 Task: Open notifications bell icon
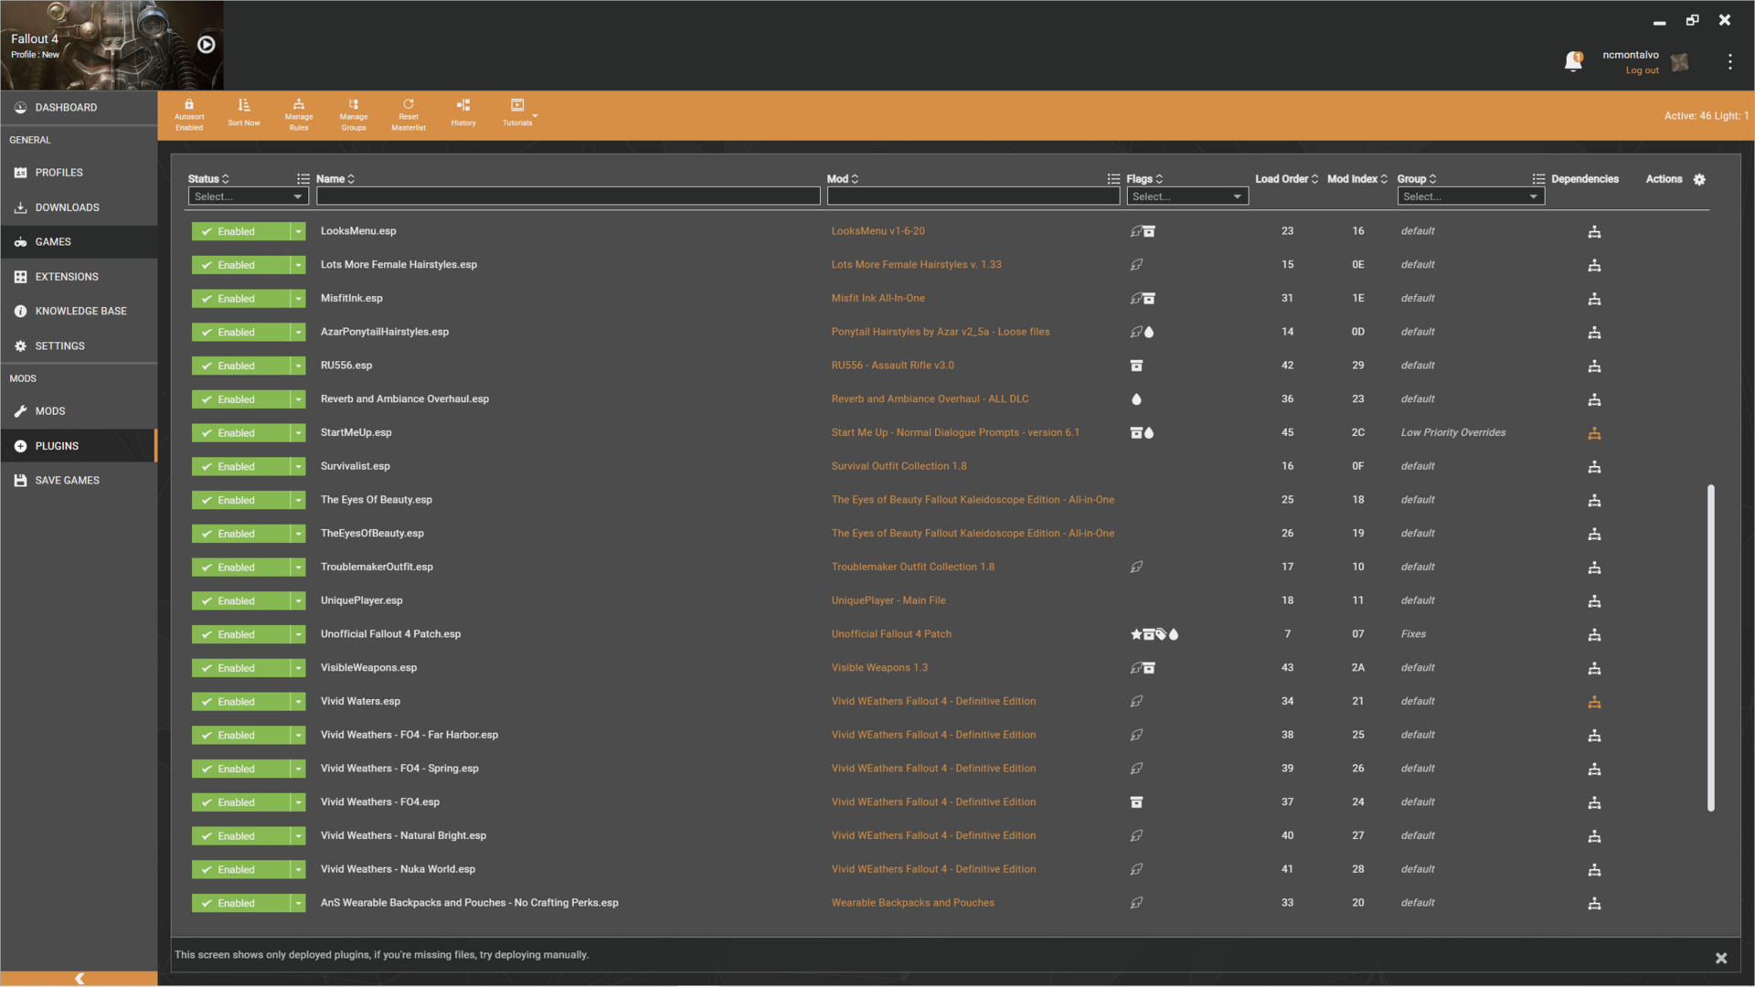pos(1573,61)
